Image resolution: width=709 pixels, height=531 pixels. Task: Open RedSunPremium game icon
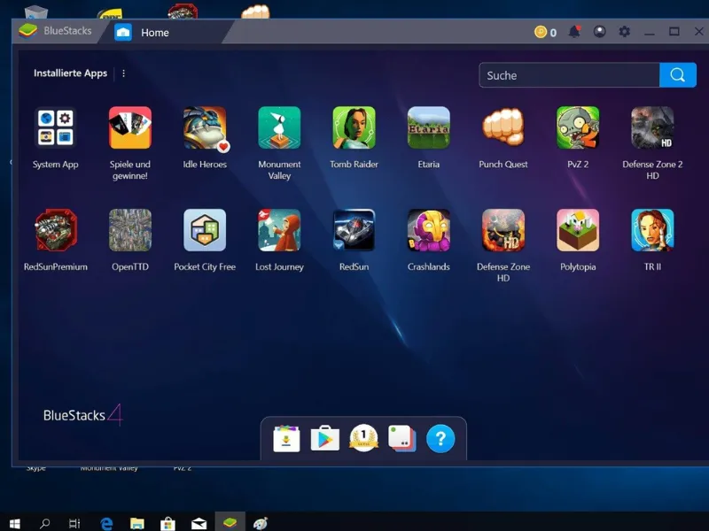[55, 230]
